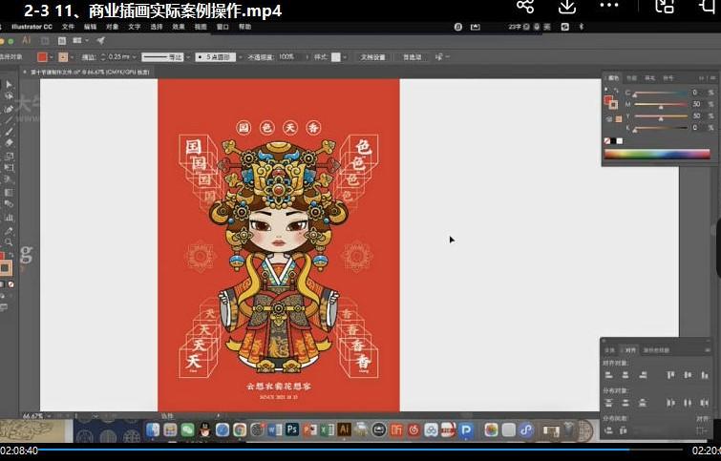Open the 效果 menu
This screenshot has height=461, width=721.
pos(179,27)
